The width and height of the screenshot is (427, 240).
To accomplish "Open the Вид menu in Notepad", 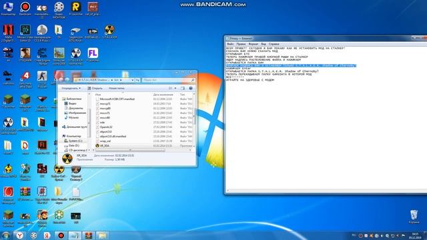I will [264, 44].
